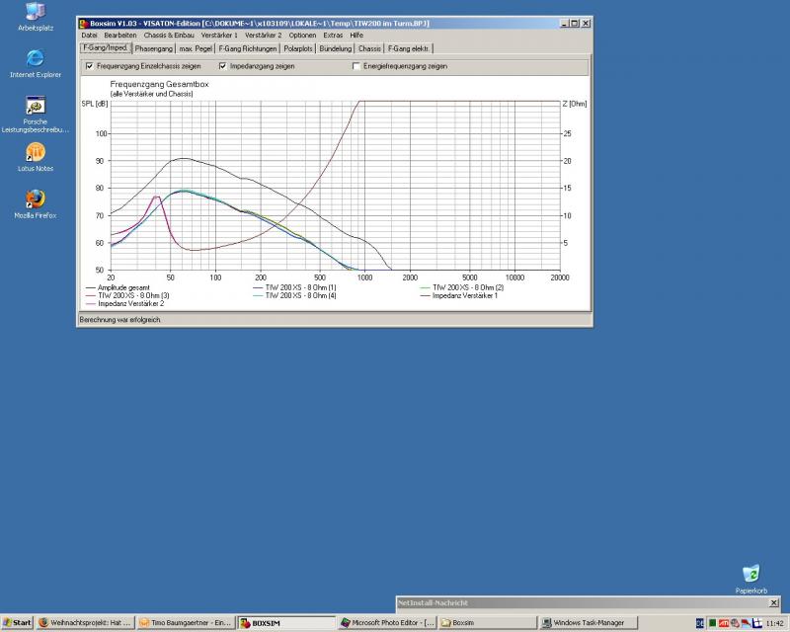Expand the Verstärker 1 menu
790x632 pixels.
tap(219, 35)
